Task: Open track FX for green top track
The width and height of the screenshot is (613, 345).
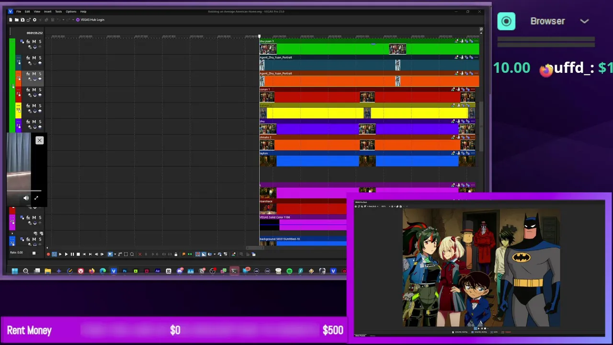Action: tap(28, 42)
